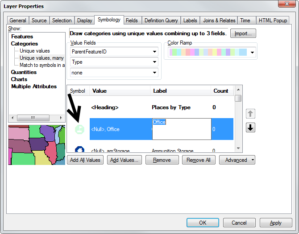This screenshot has height=234, width=299.
Task: Move selected value up with arrow button
Action: (250, 115)
